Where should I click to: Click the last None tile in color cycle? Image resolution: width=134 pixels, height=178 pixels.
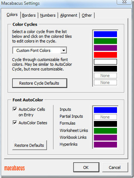pos(105,82)
